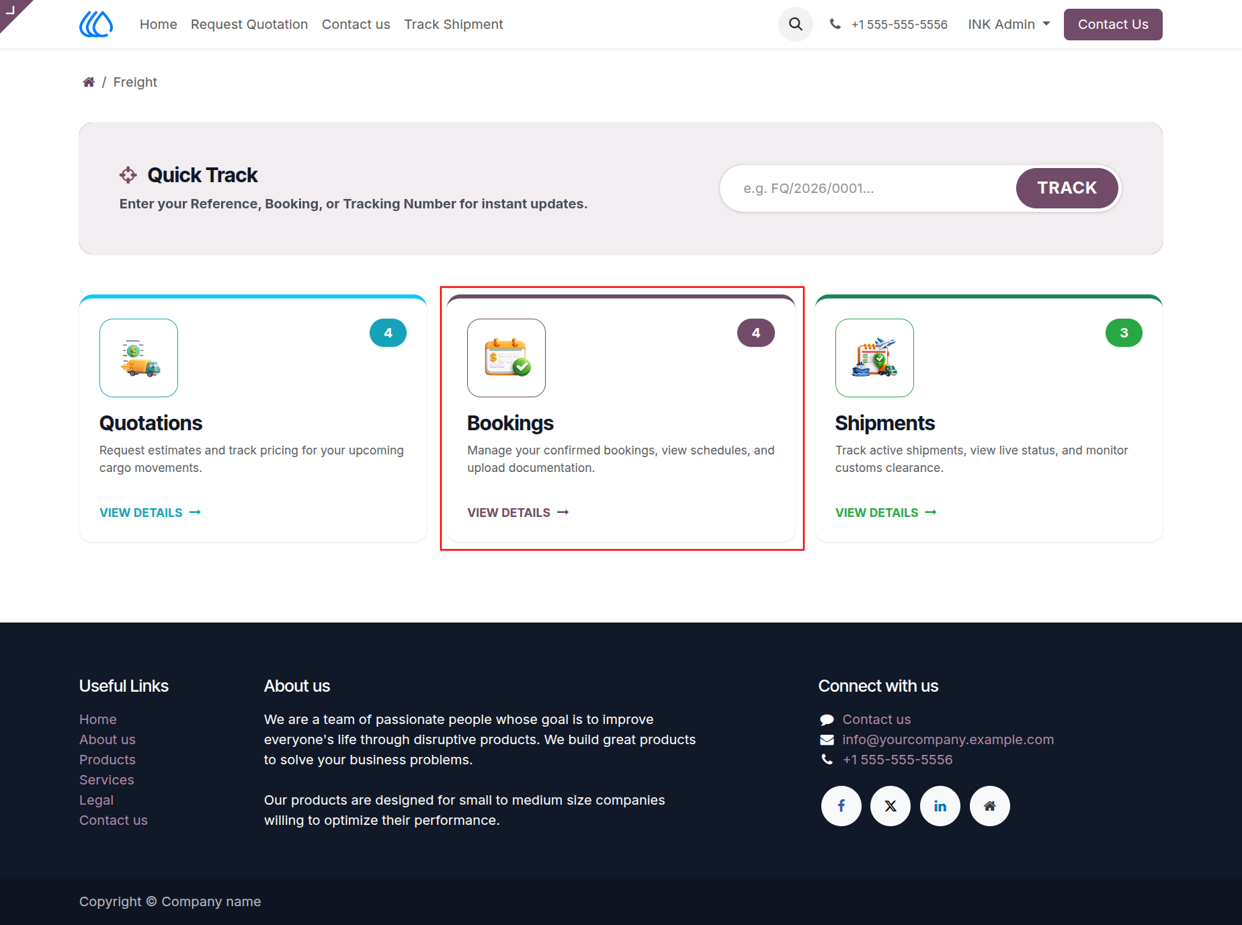Click Shipments VIEW DETAILS link
Viewport: 1242px width, 925px height.
click(886, 513)
